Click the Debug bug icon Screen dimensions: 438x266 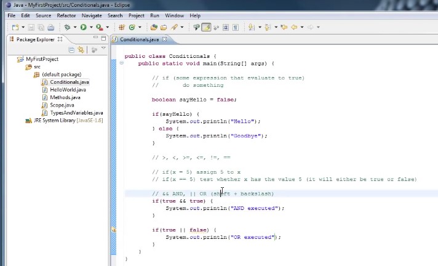67,27
